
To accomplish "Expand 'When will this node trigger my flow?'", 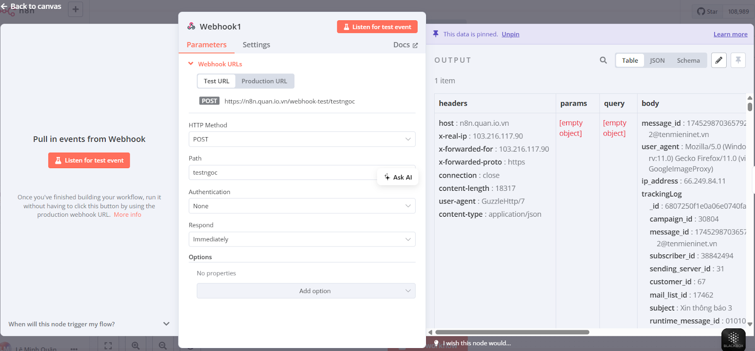I will 89,324.
